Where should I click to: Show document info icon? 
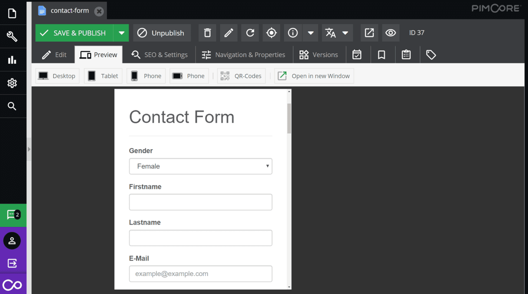tap(293, 33)
